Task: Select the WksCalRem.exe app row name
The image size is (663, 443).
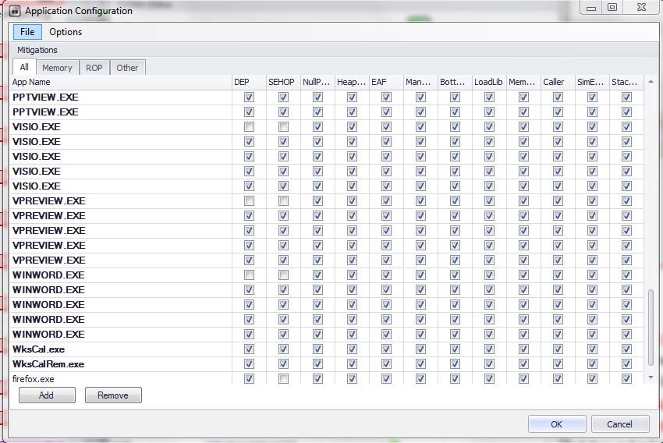Action: tap(48, 364)
